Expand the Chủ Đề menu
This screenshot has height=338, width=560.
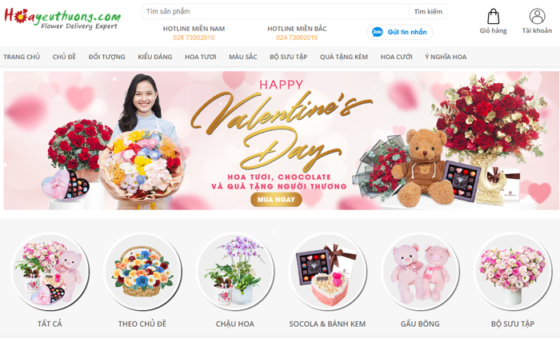pyautogui.click(x=64, y=57)
